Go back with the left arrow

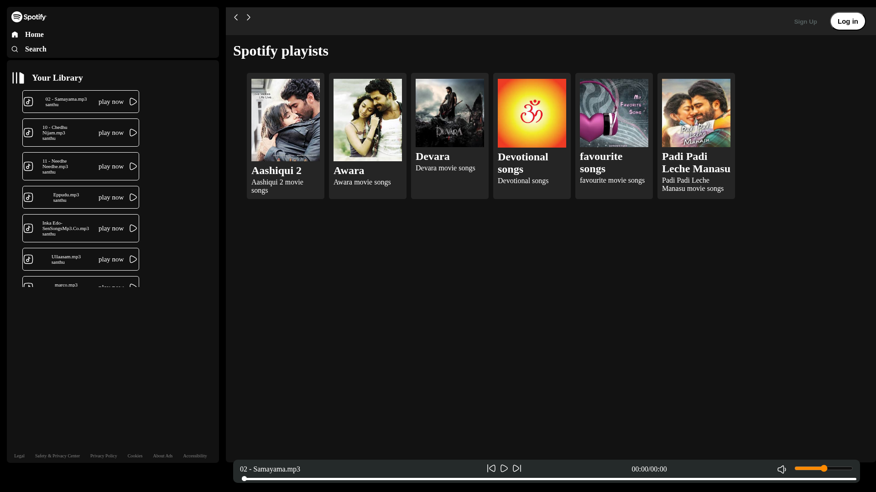point(236,17)
